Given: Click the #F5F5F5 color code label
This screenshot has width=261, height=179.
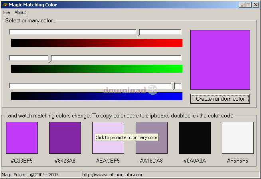Looking at the screenshot, I should tap(238, 161).
